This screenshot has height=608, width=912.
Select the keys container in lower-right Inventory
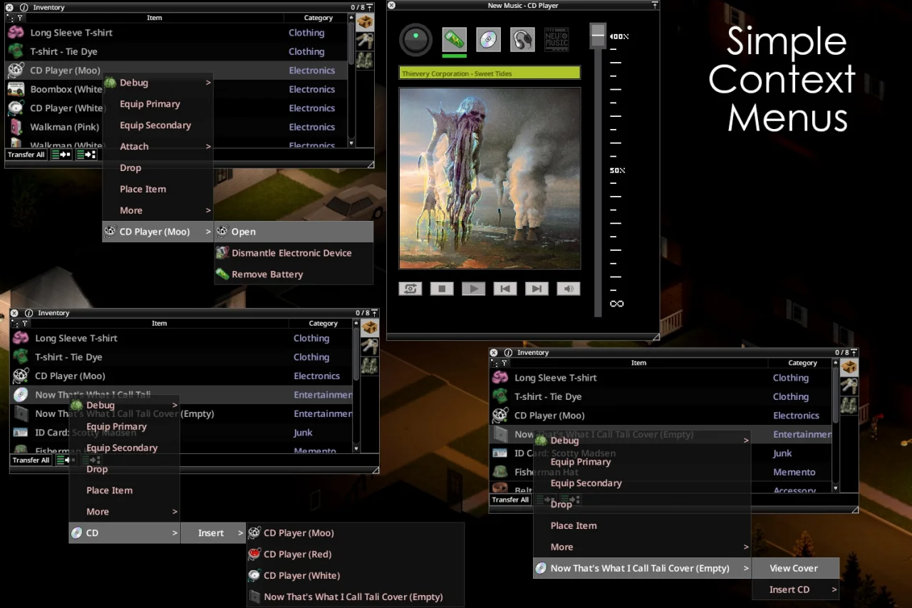tap(849, 386)
